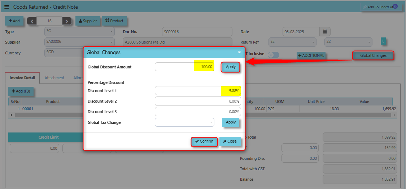This screenshot has height=189, width=406.
Task: Click the Currency SGD field
Action: 64,53
